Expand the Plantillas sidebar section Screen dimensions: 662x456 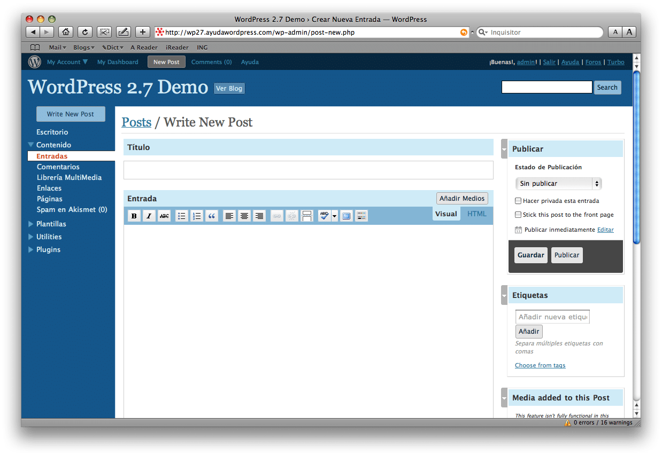coord(51,224)
